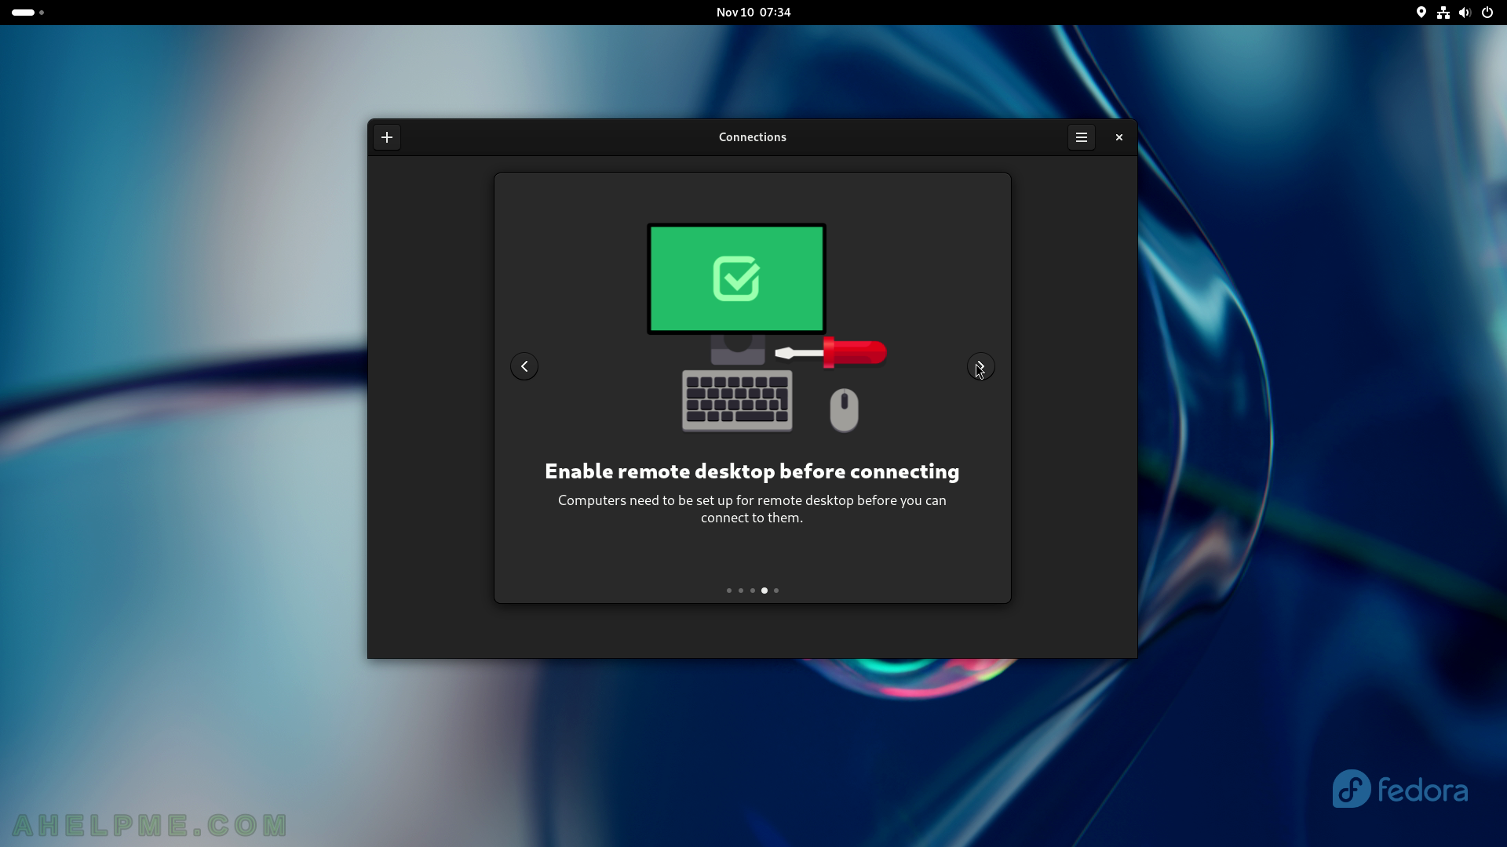Jump to third carousel page dot

tap(753, 591)
